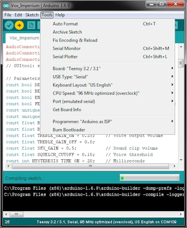Click the "// Sound clip volume" comment
Viewport: 187px width, 228px height.
pyautogui.click(x=132, y=148)
